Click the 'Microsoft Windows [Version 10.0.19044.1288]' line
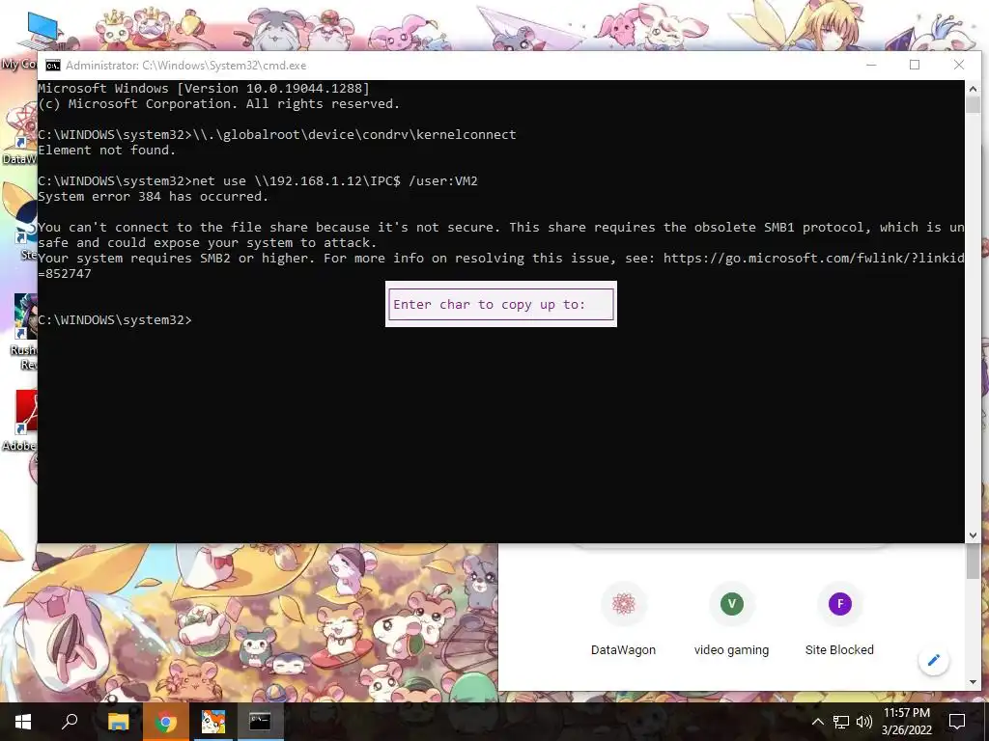Viewport: 989px width, 741px height. point(204,88)
